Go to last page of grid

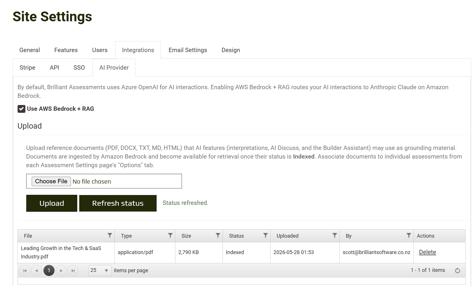click(73, 270)
